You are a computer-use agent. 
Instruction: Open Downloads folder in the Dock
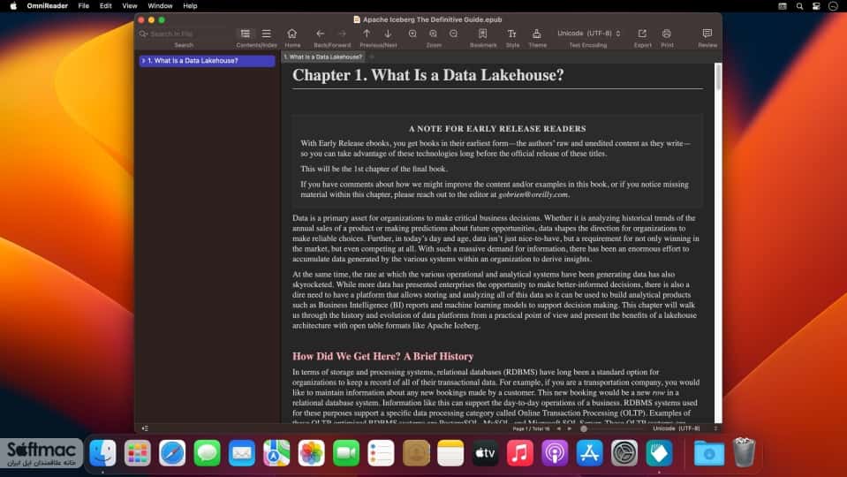click(708, 452)
